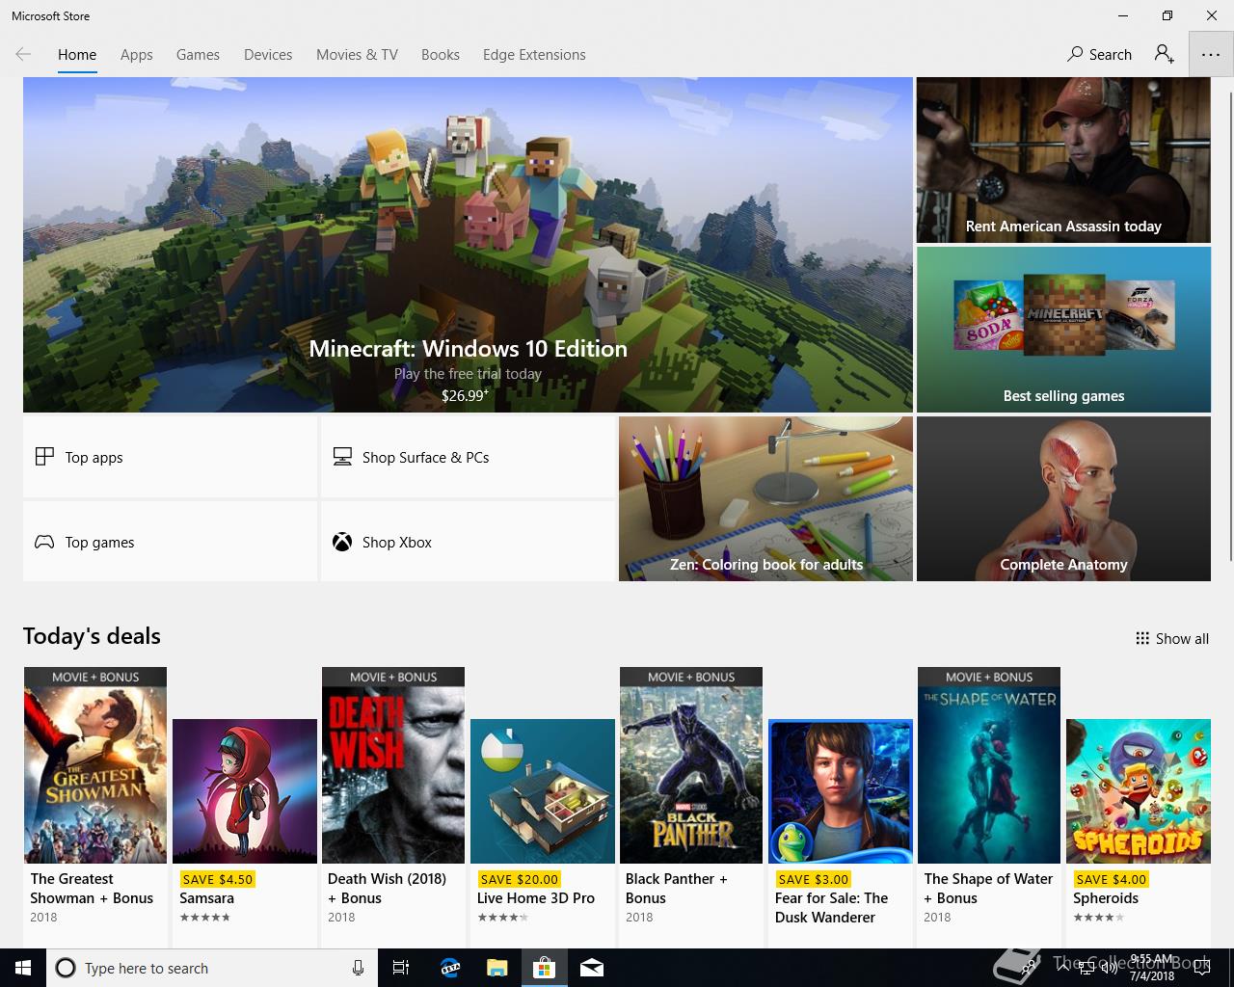Click the Spheroids title text
Screen dimensions: 1234x987
coord(1106,897)
